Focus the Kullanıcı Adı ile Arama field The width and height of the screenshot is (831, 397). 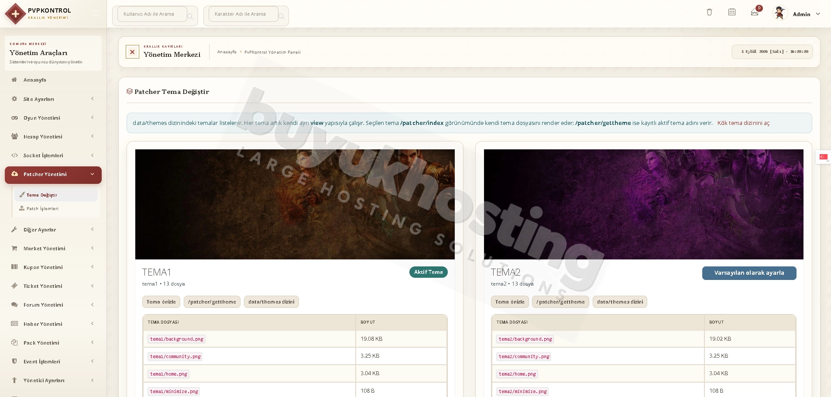coord(152,14)
